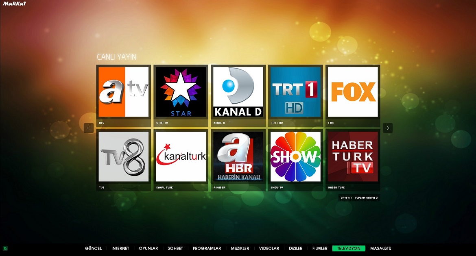The width and height of the screenshot is (476, 256).
Task: Click the "TV8" caption text
Action: click(x=102, y=187)
